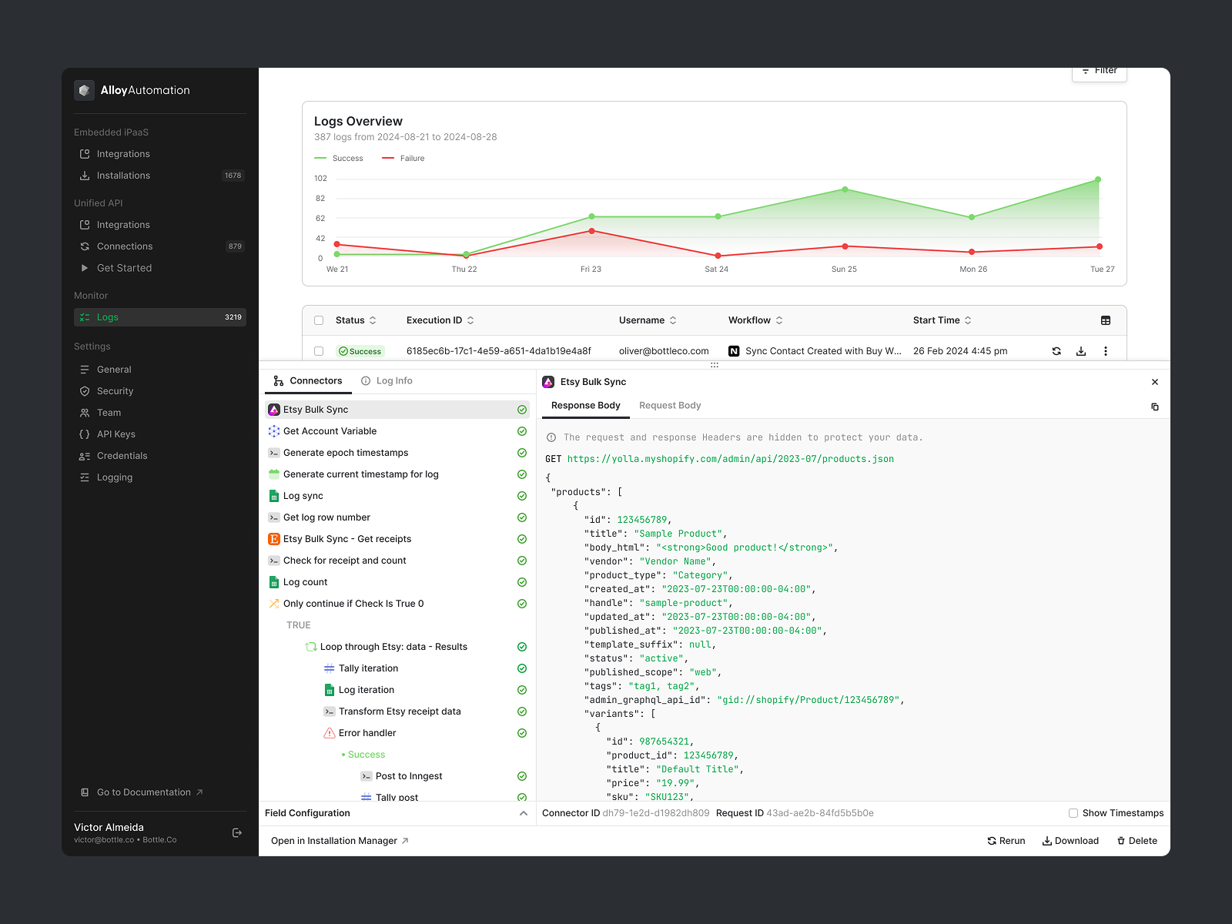
Task: Click the Fri 23 failure data point
Action: pos(591,231)
